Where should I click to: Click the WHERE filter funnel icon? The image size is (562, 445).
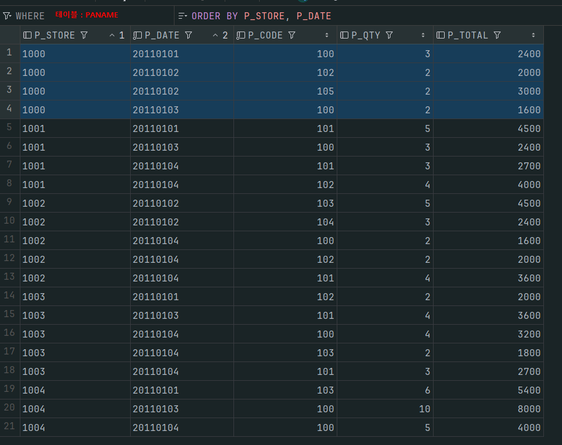point(7,16)
